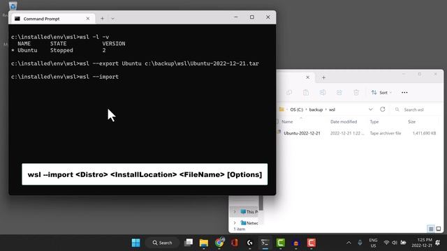447x251 pixels.
Task: Open Task View from taskbar
Action: [x=189, y=243]
